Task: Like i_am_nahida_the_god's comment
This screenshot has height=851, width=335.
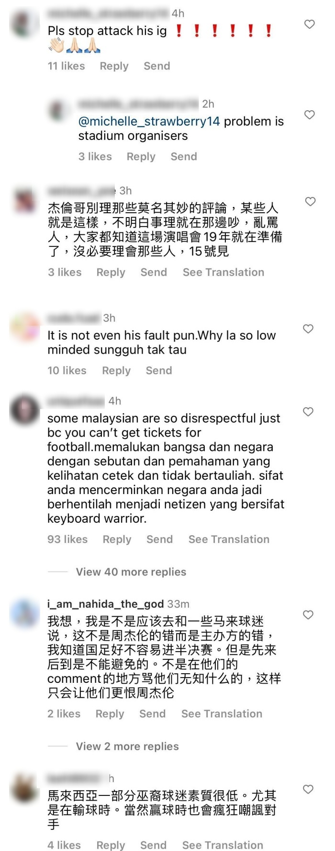Action: click(309, 615)
